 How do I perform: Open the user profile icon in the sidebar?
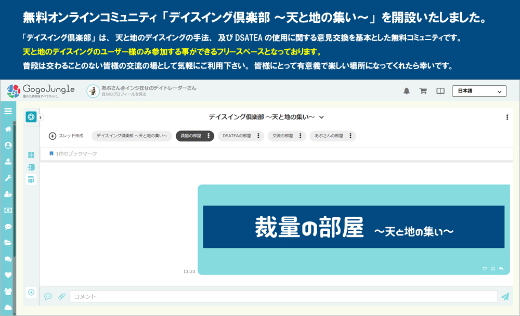pyautogui.click(x=8, y=145)
